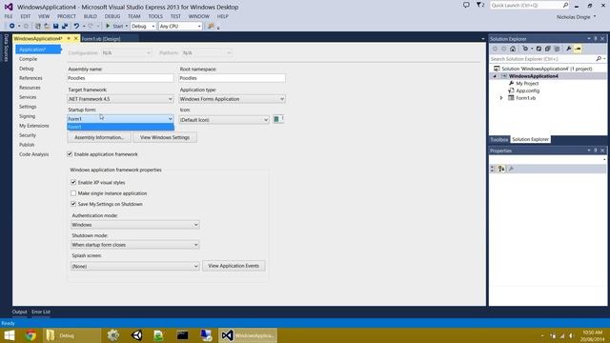Open the BUILD menu
The image size is (610, 343).
click(91, 16)
